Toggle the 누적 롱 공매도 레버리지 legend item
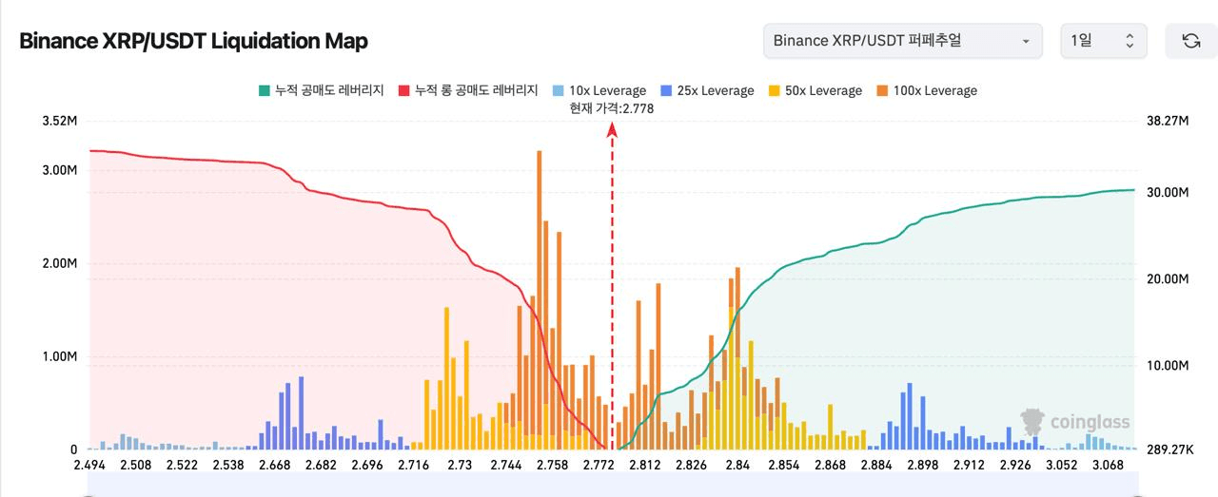Screen dimensions: 1218x497 468,91
